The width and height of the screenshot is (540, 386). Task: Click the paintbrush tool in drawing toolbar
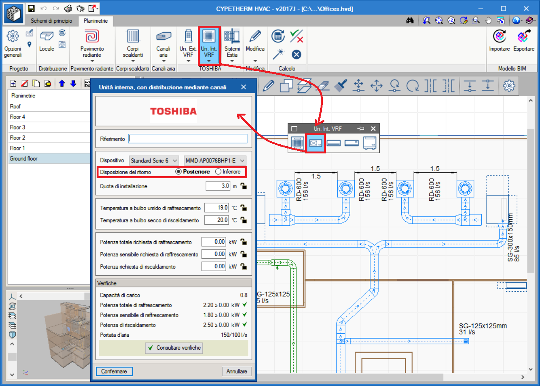341,86
